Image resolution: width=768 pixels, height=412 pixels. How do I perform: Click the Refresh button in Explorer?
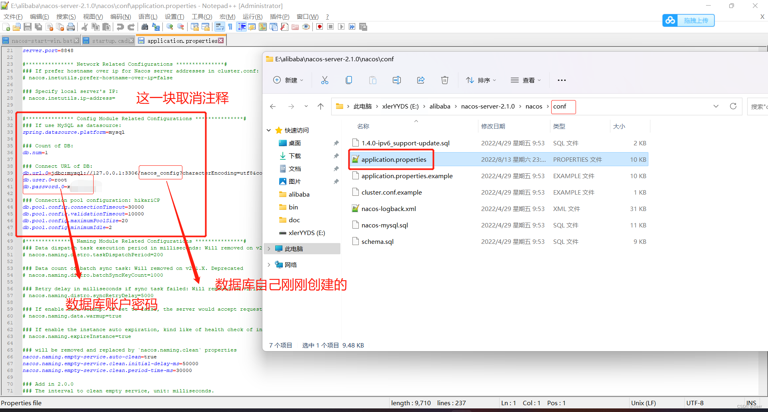[733, 107]
